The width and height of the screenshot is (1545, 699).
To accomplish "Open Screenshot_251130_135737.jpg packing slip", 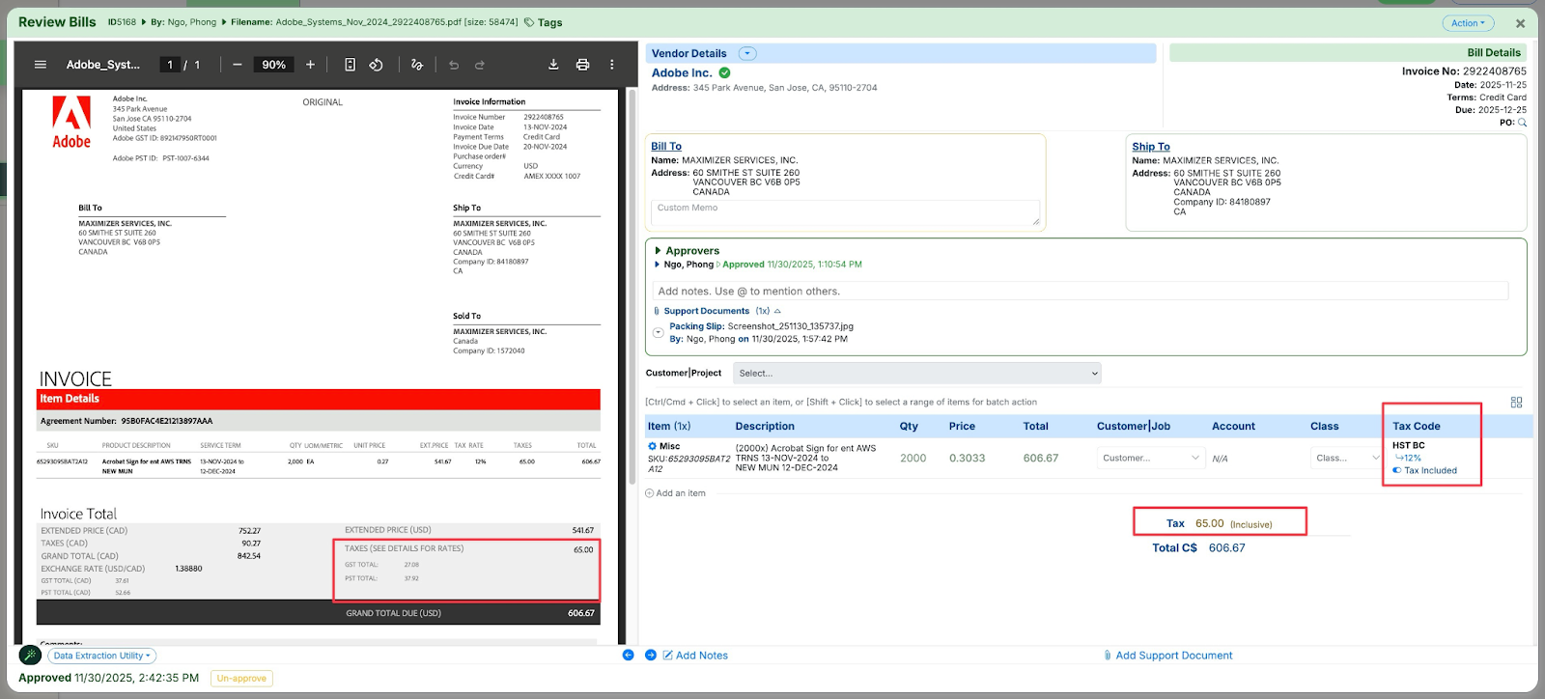I will point(791,326).
